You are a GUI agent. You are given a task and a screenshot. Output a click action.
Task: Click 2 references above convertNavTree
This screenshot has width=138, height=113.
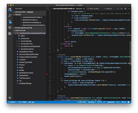tap(61, 96)
